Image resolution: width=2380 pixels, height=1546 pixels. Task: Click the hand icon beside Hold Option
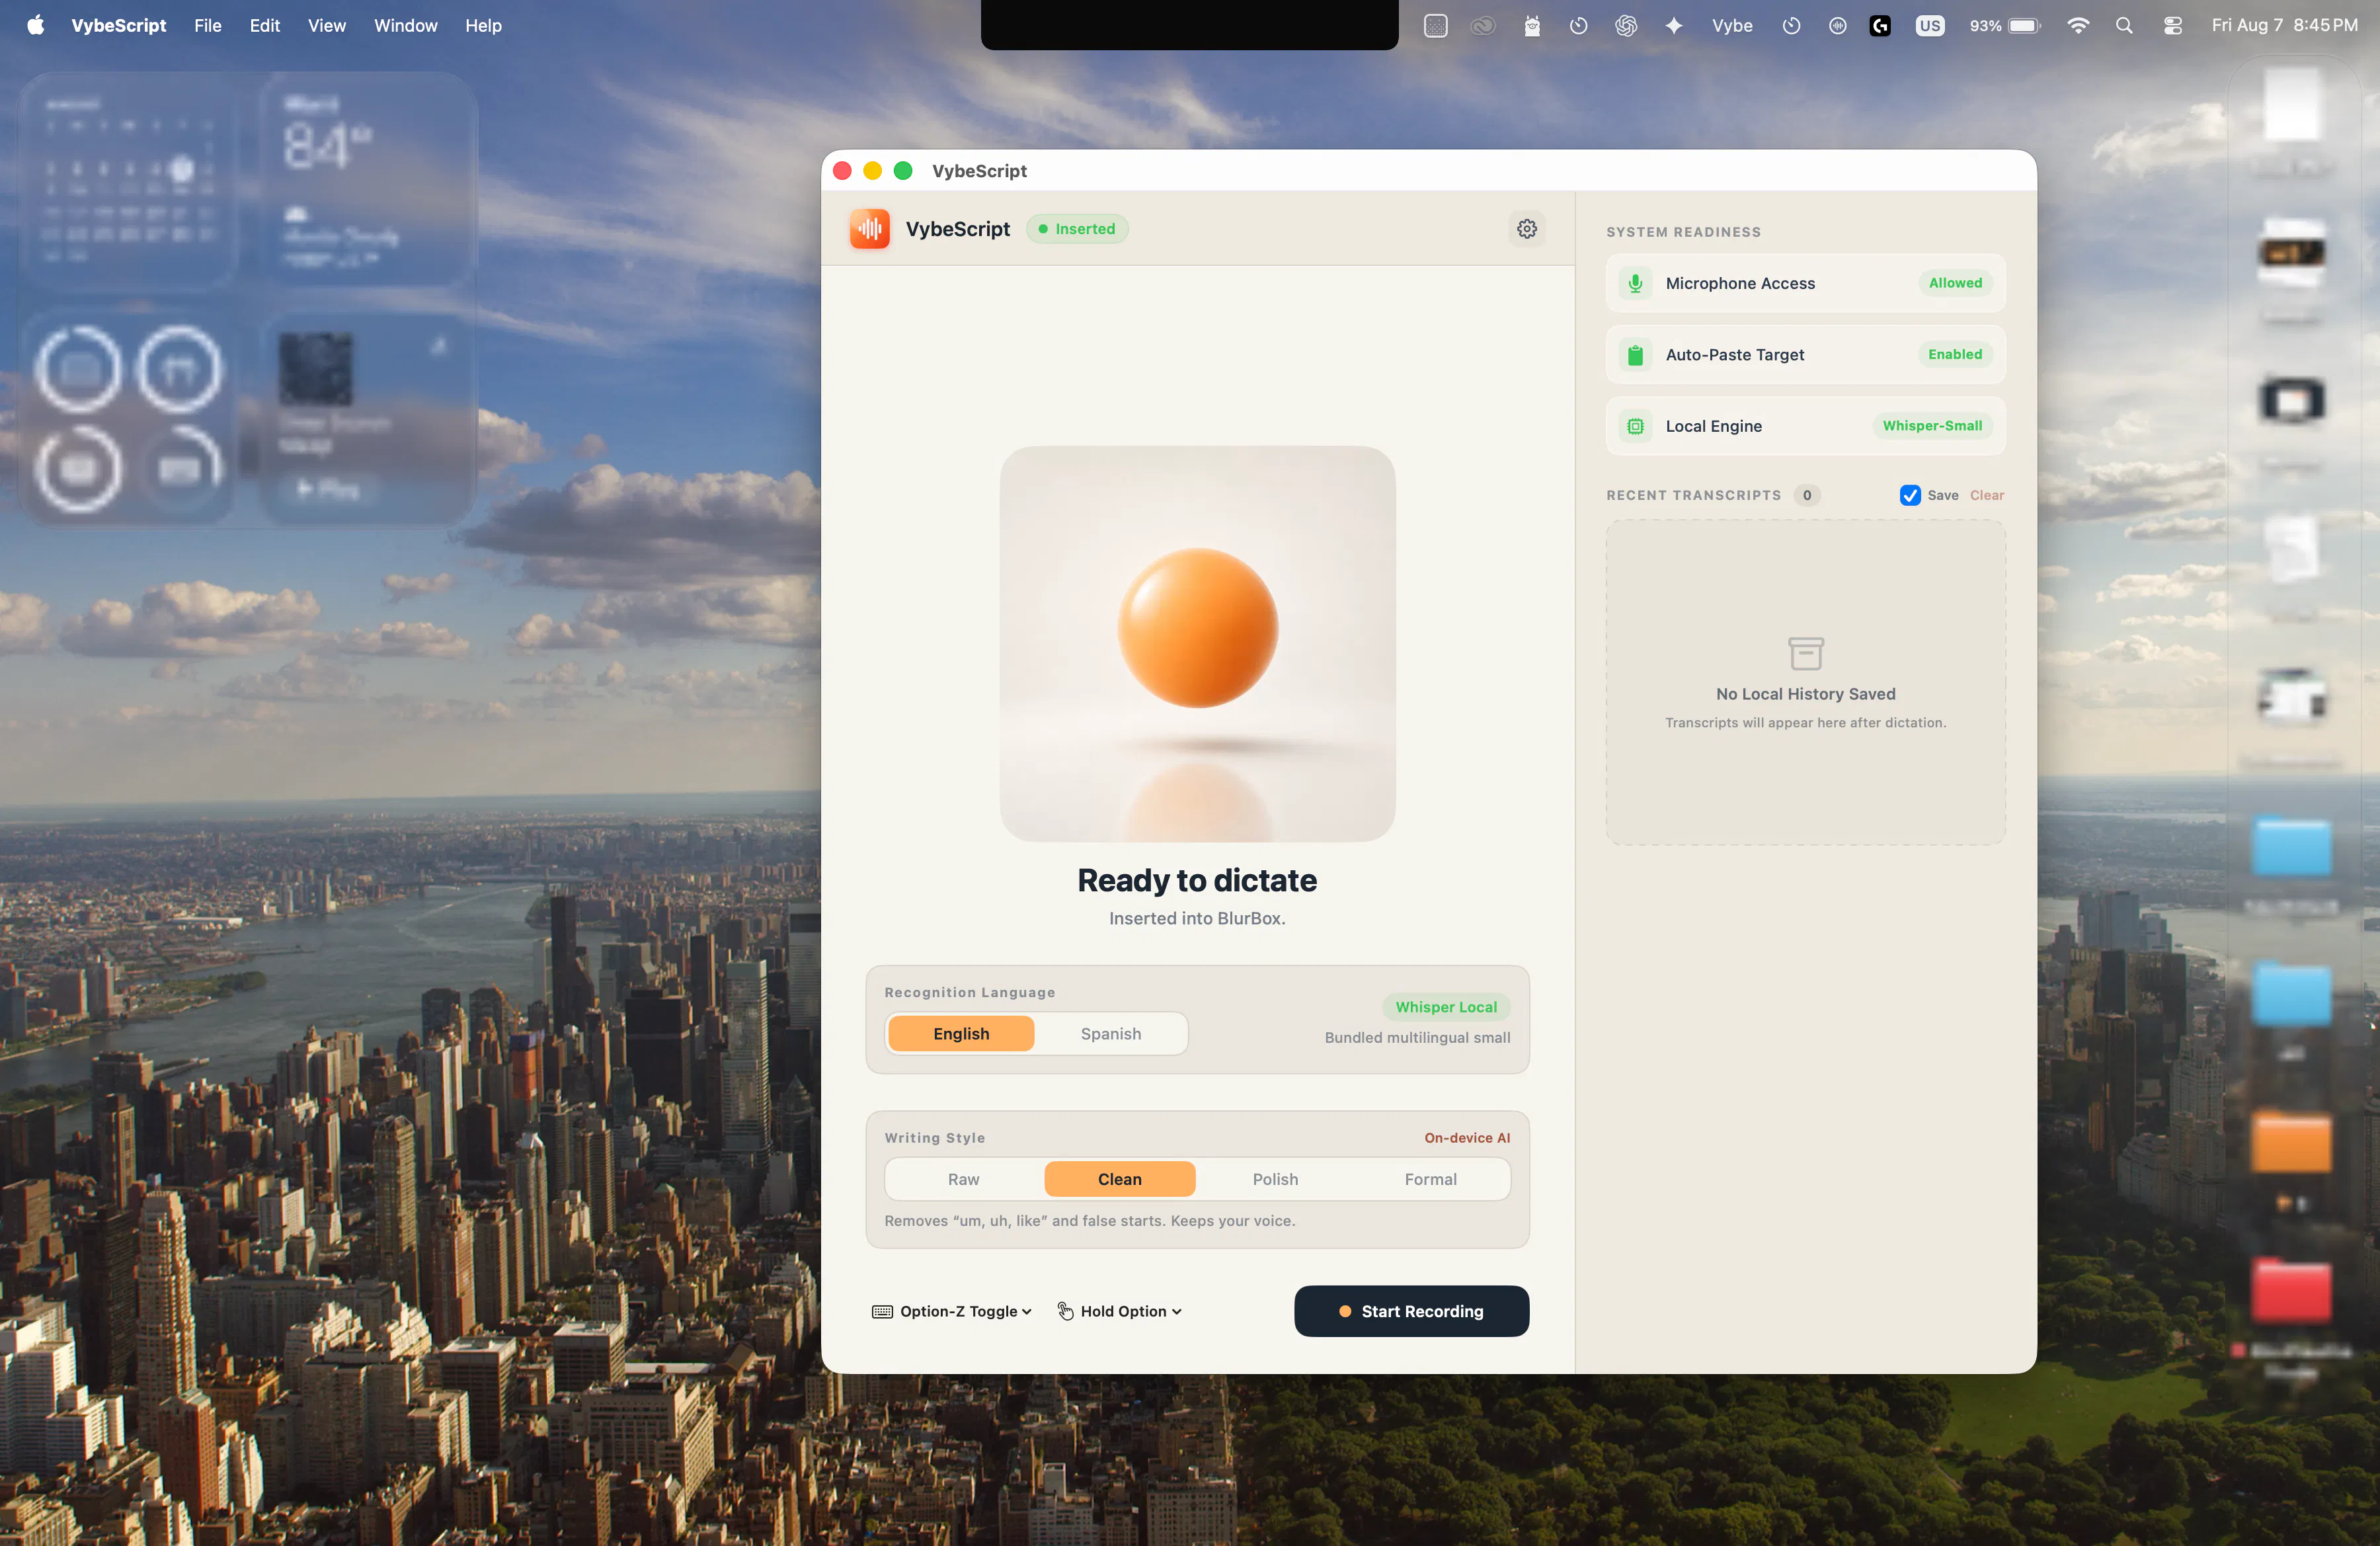click(1066, 1312)
